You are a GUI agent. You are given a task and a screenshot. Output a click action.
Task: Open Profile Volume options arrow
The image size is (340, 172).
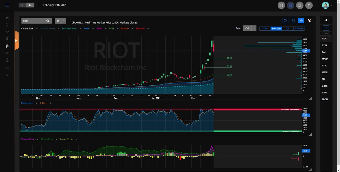(x=59, y=29)
